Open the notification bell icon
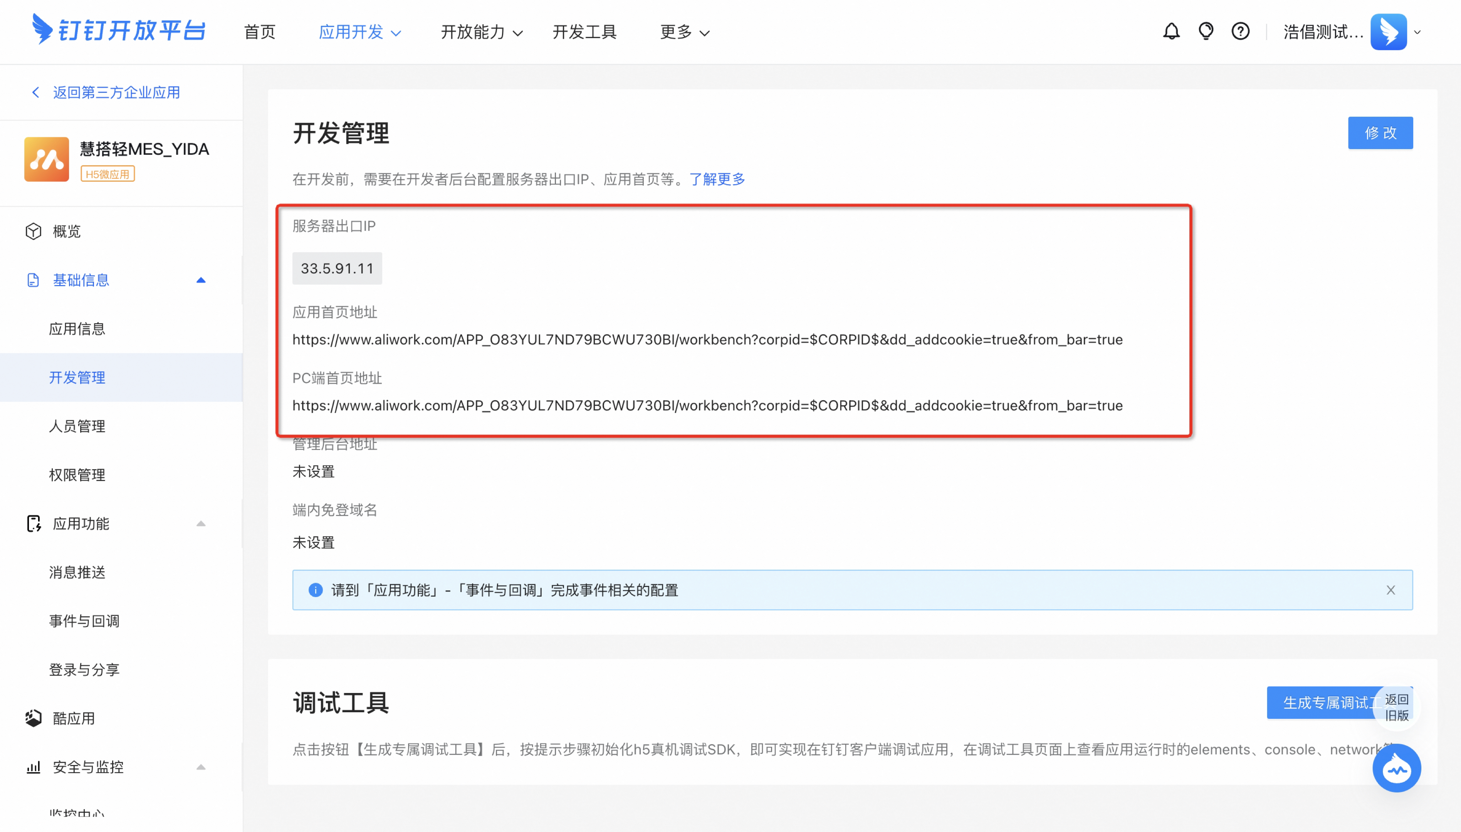The height and width of the screenshot is (832, 1461). 1171,32
